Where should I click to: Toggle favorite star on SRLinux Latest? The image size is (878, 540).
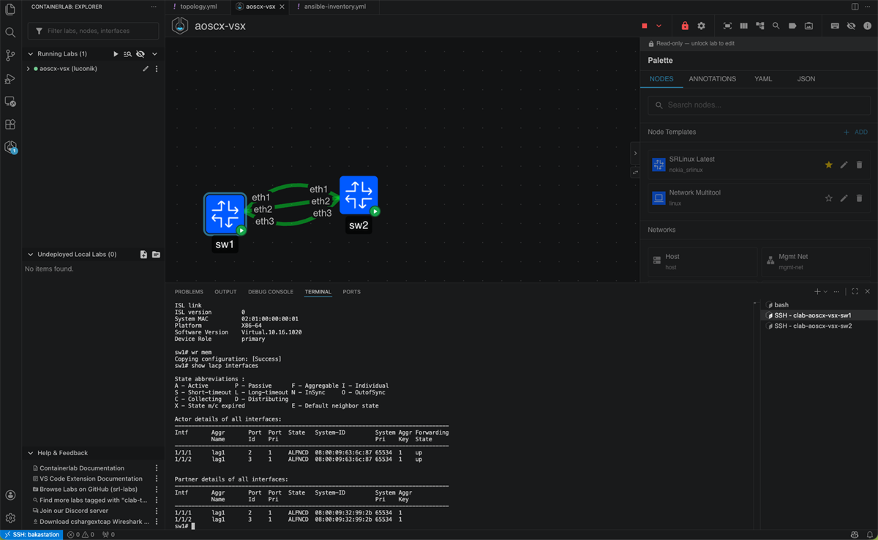coord(829,165)
